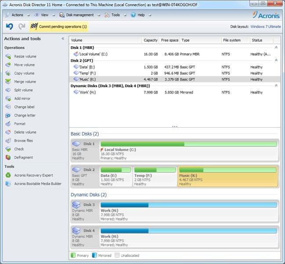Image resolution: width=285 pixels, height=264 pixels.
Task: Launch Acronis Recovery Expert label
Action: click(x=33, y=175)
